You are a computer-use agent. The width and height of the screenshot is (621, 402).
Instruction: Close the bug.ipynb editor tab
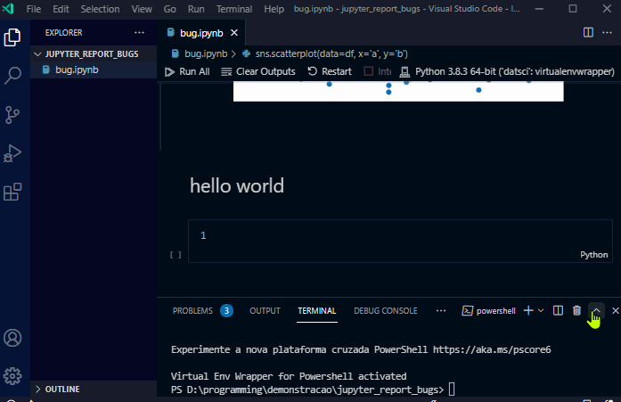[234, 33]
